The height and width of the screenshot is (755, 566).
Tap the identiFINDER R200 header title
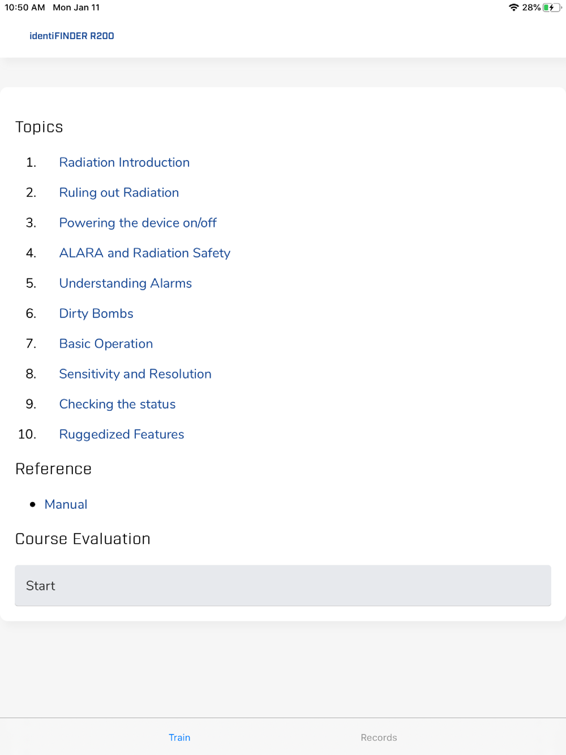72,36
